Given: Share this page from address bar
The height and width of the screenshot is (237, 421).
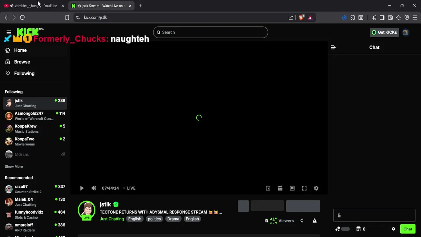Looking at the screenshot, I should click(x=291, y=17).
